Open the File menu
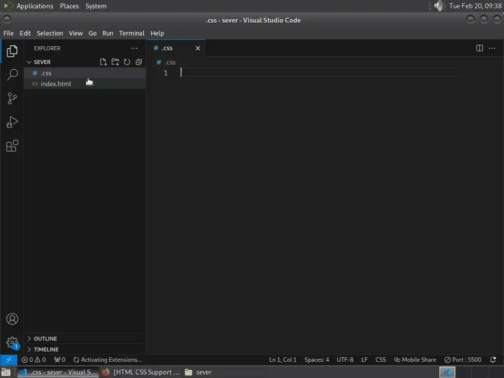The image size is (504, 378). point(8,33)
